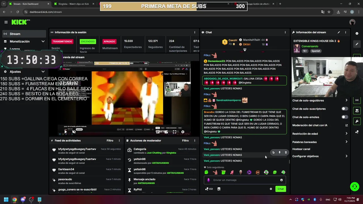Expand Configurar objetivos settings
Image resolution: width=363 pixels, height=204 pixels.
click(x=346, y=156)
